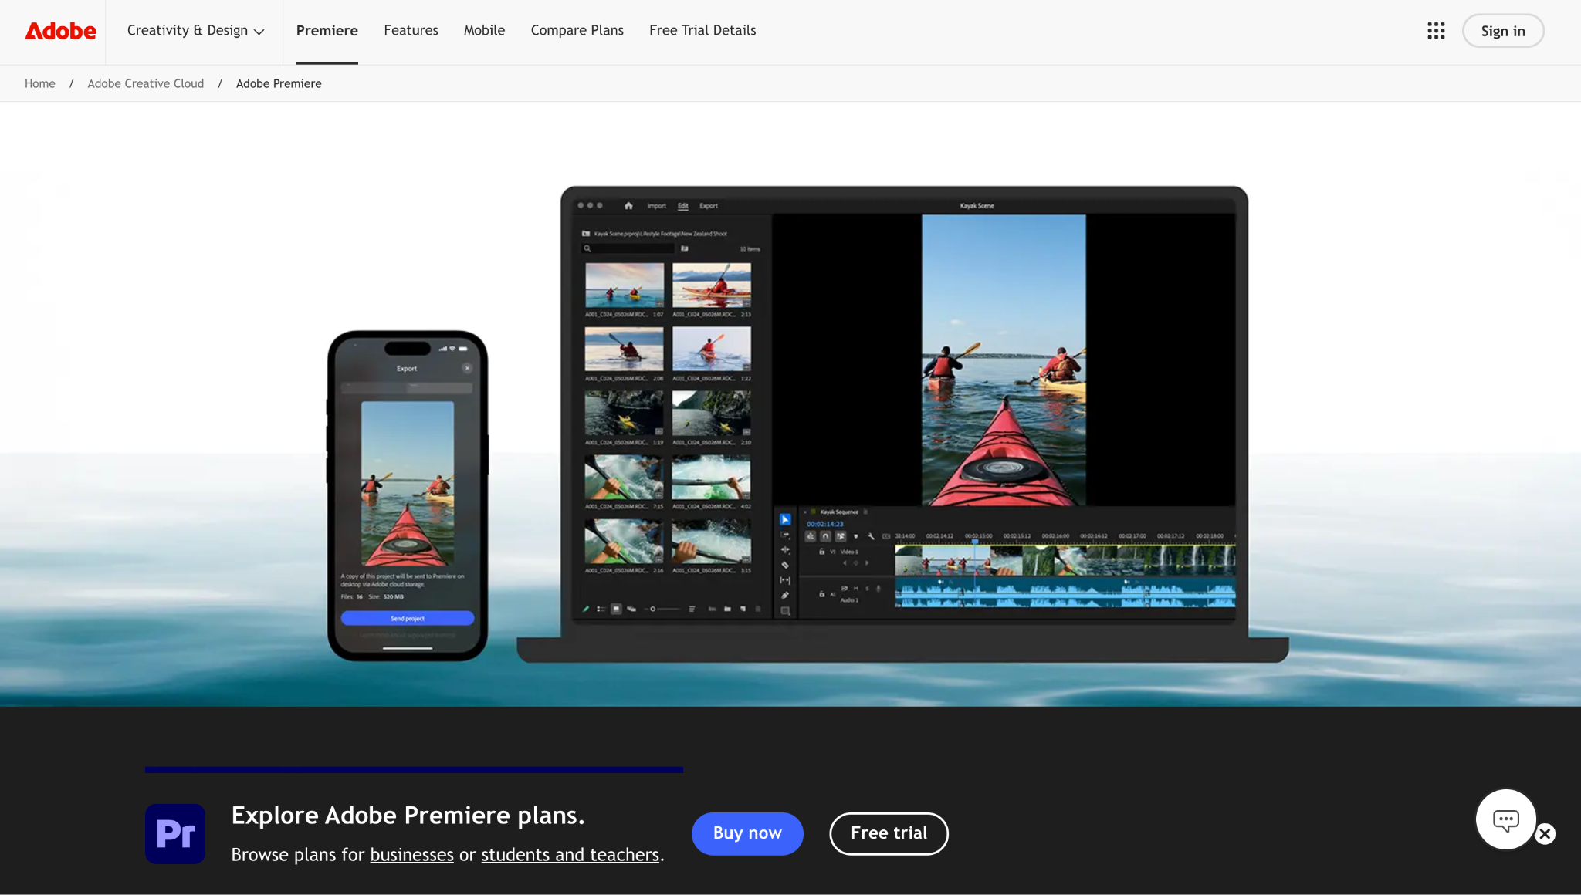Screen dimensions: 1581x895
Task: Click the Premiere Pr app icon
Action: pyautogui.click(x=175, y=833)
